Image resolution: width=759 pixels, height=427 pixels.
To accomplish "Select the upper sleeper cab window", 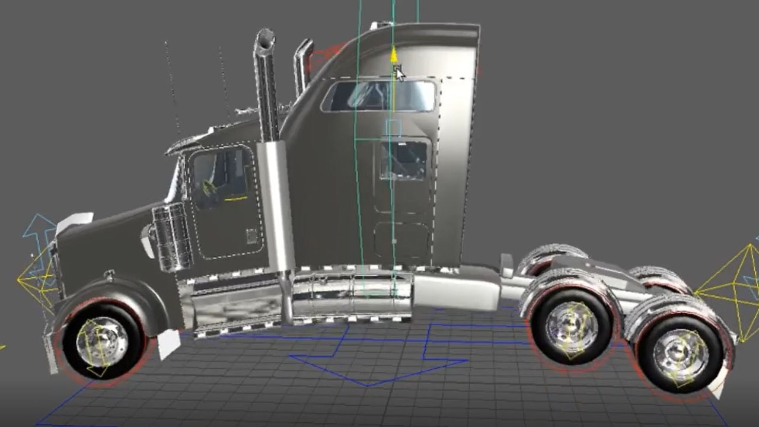I will coord(379,96).
